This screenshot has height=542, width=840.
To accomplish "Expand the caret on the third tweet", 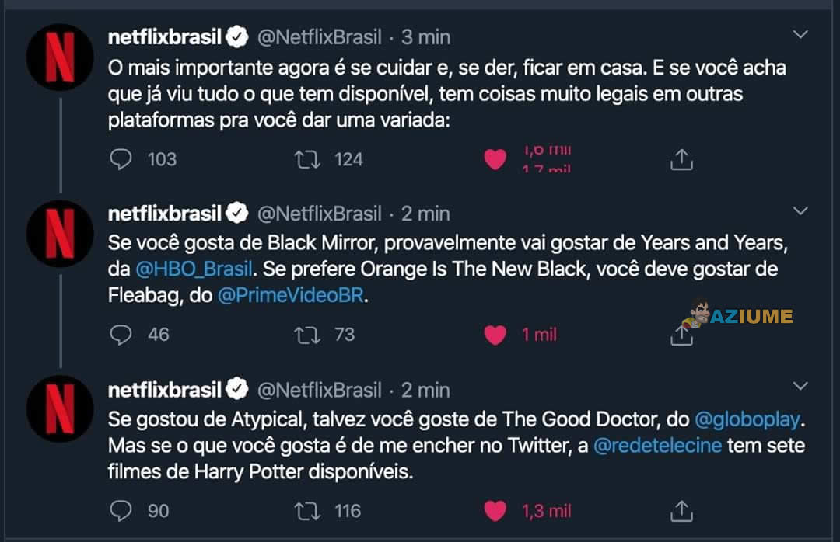I will click(x=800, y=387).
